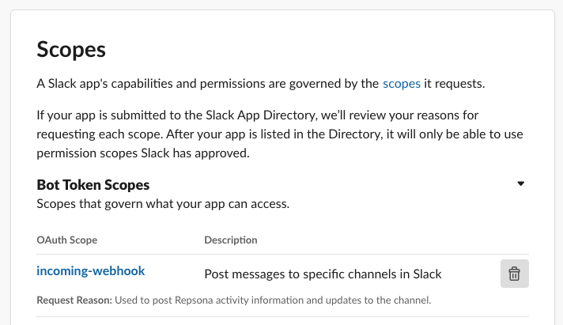The image size is (563, 325).
Task: Click the OAuth Scope column header
Action: pos(67,240)
